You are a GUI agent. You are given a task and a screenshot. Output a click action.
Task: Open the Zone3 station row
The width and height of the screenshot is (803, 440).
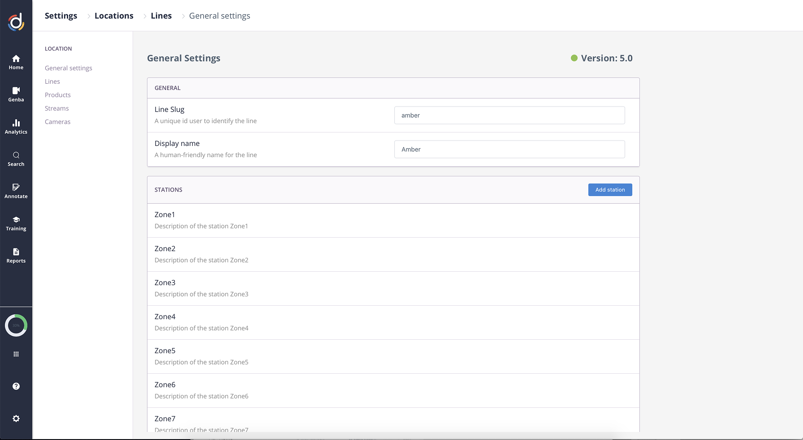point(393,288)
